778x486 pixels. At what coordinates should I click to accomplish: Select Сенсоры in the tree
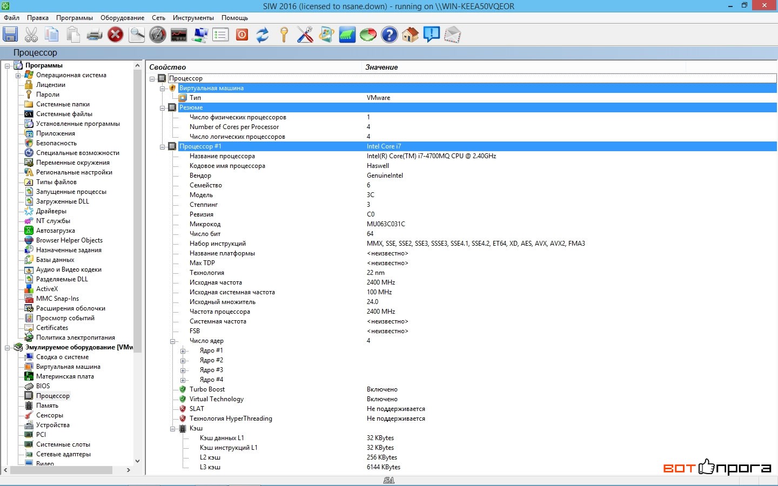[50, 415]
